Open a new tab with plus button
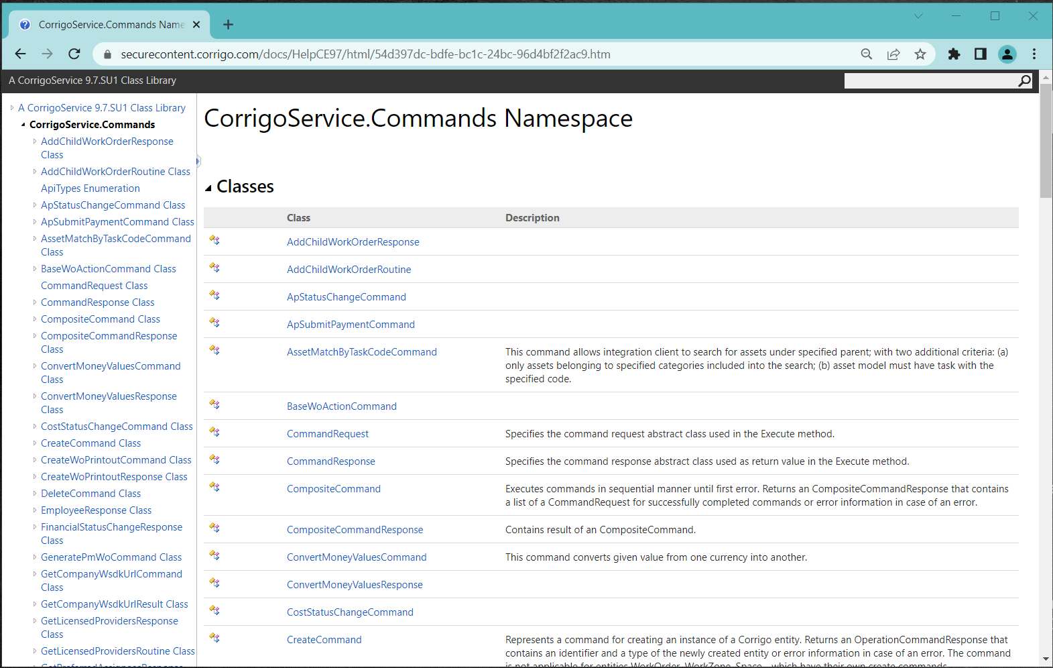Viewport: 1053px width, 668px height. click(x=229, y=25)
